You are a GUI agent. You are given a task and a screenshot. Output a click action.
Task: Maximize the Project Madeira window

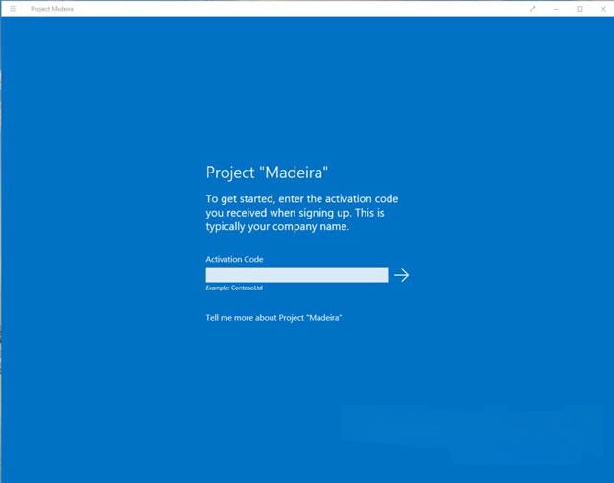[x=579, y=9]
